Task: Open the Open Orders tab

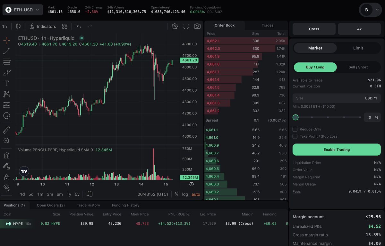Action: [50, 205]
